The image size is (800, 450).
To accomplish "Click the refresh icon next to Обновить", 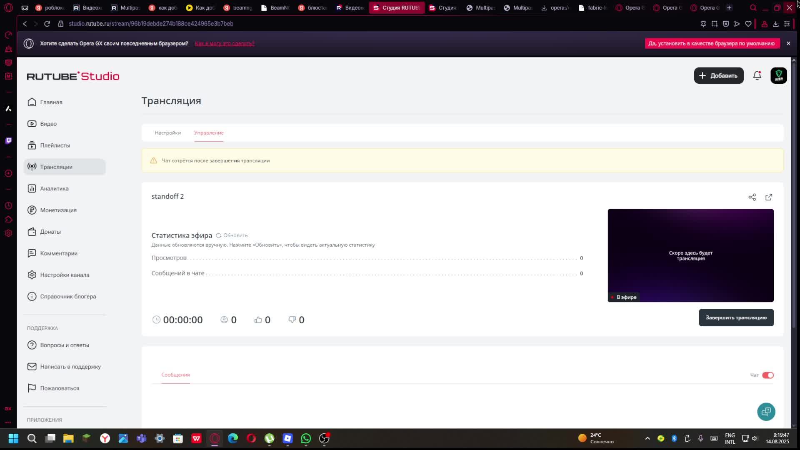I will pyautogui.click(x=218, y=235).
